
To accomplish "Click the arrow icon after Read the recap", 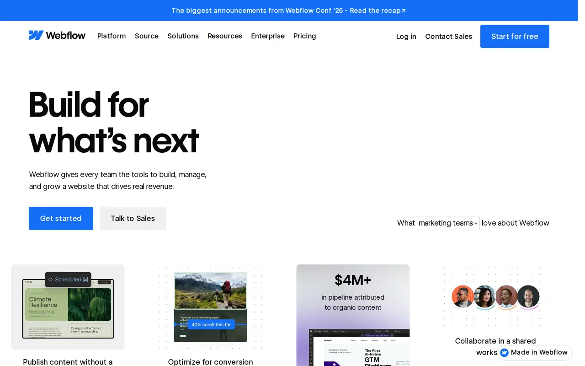I will pos(404,11).
